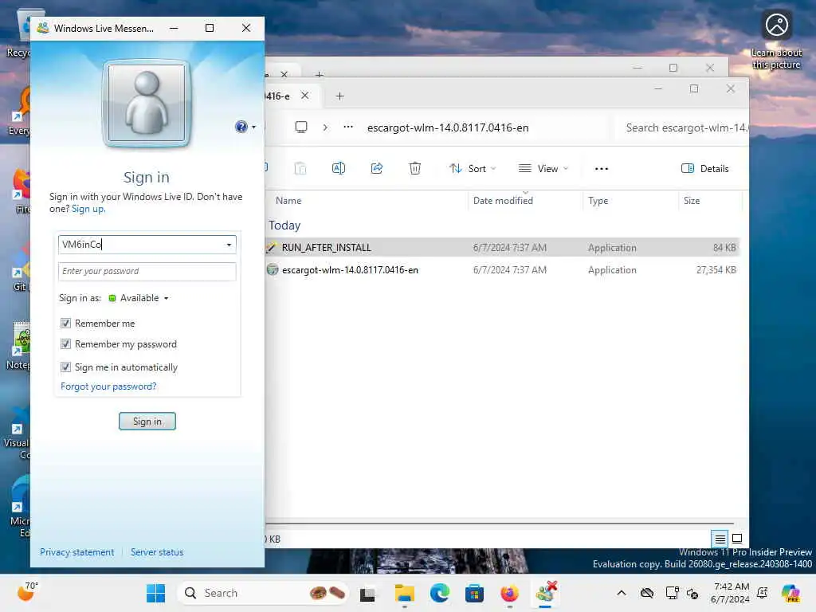Viewport: 816px width, 612px height.
Task: Expand the Windows Live ID dropdown arrow
Action: point(229,245)
